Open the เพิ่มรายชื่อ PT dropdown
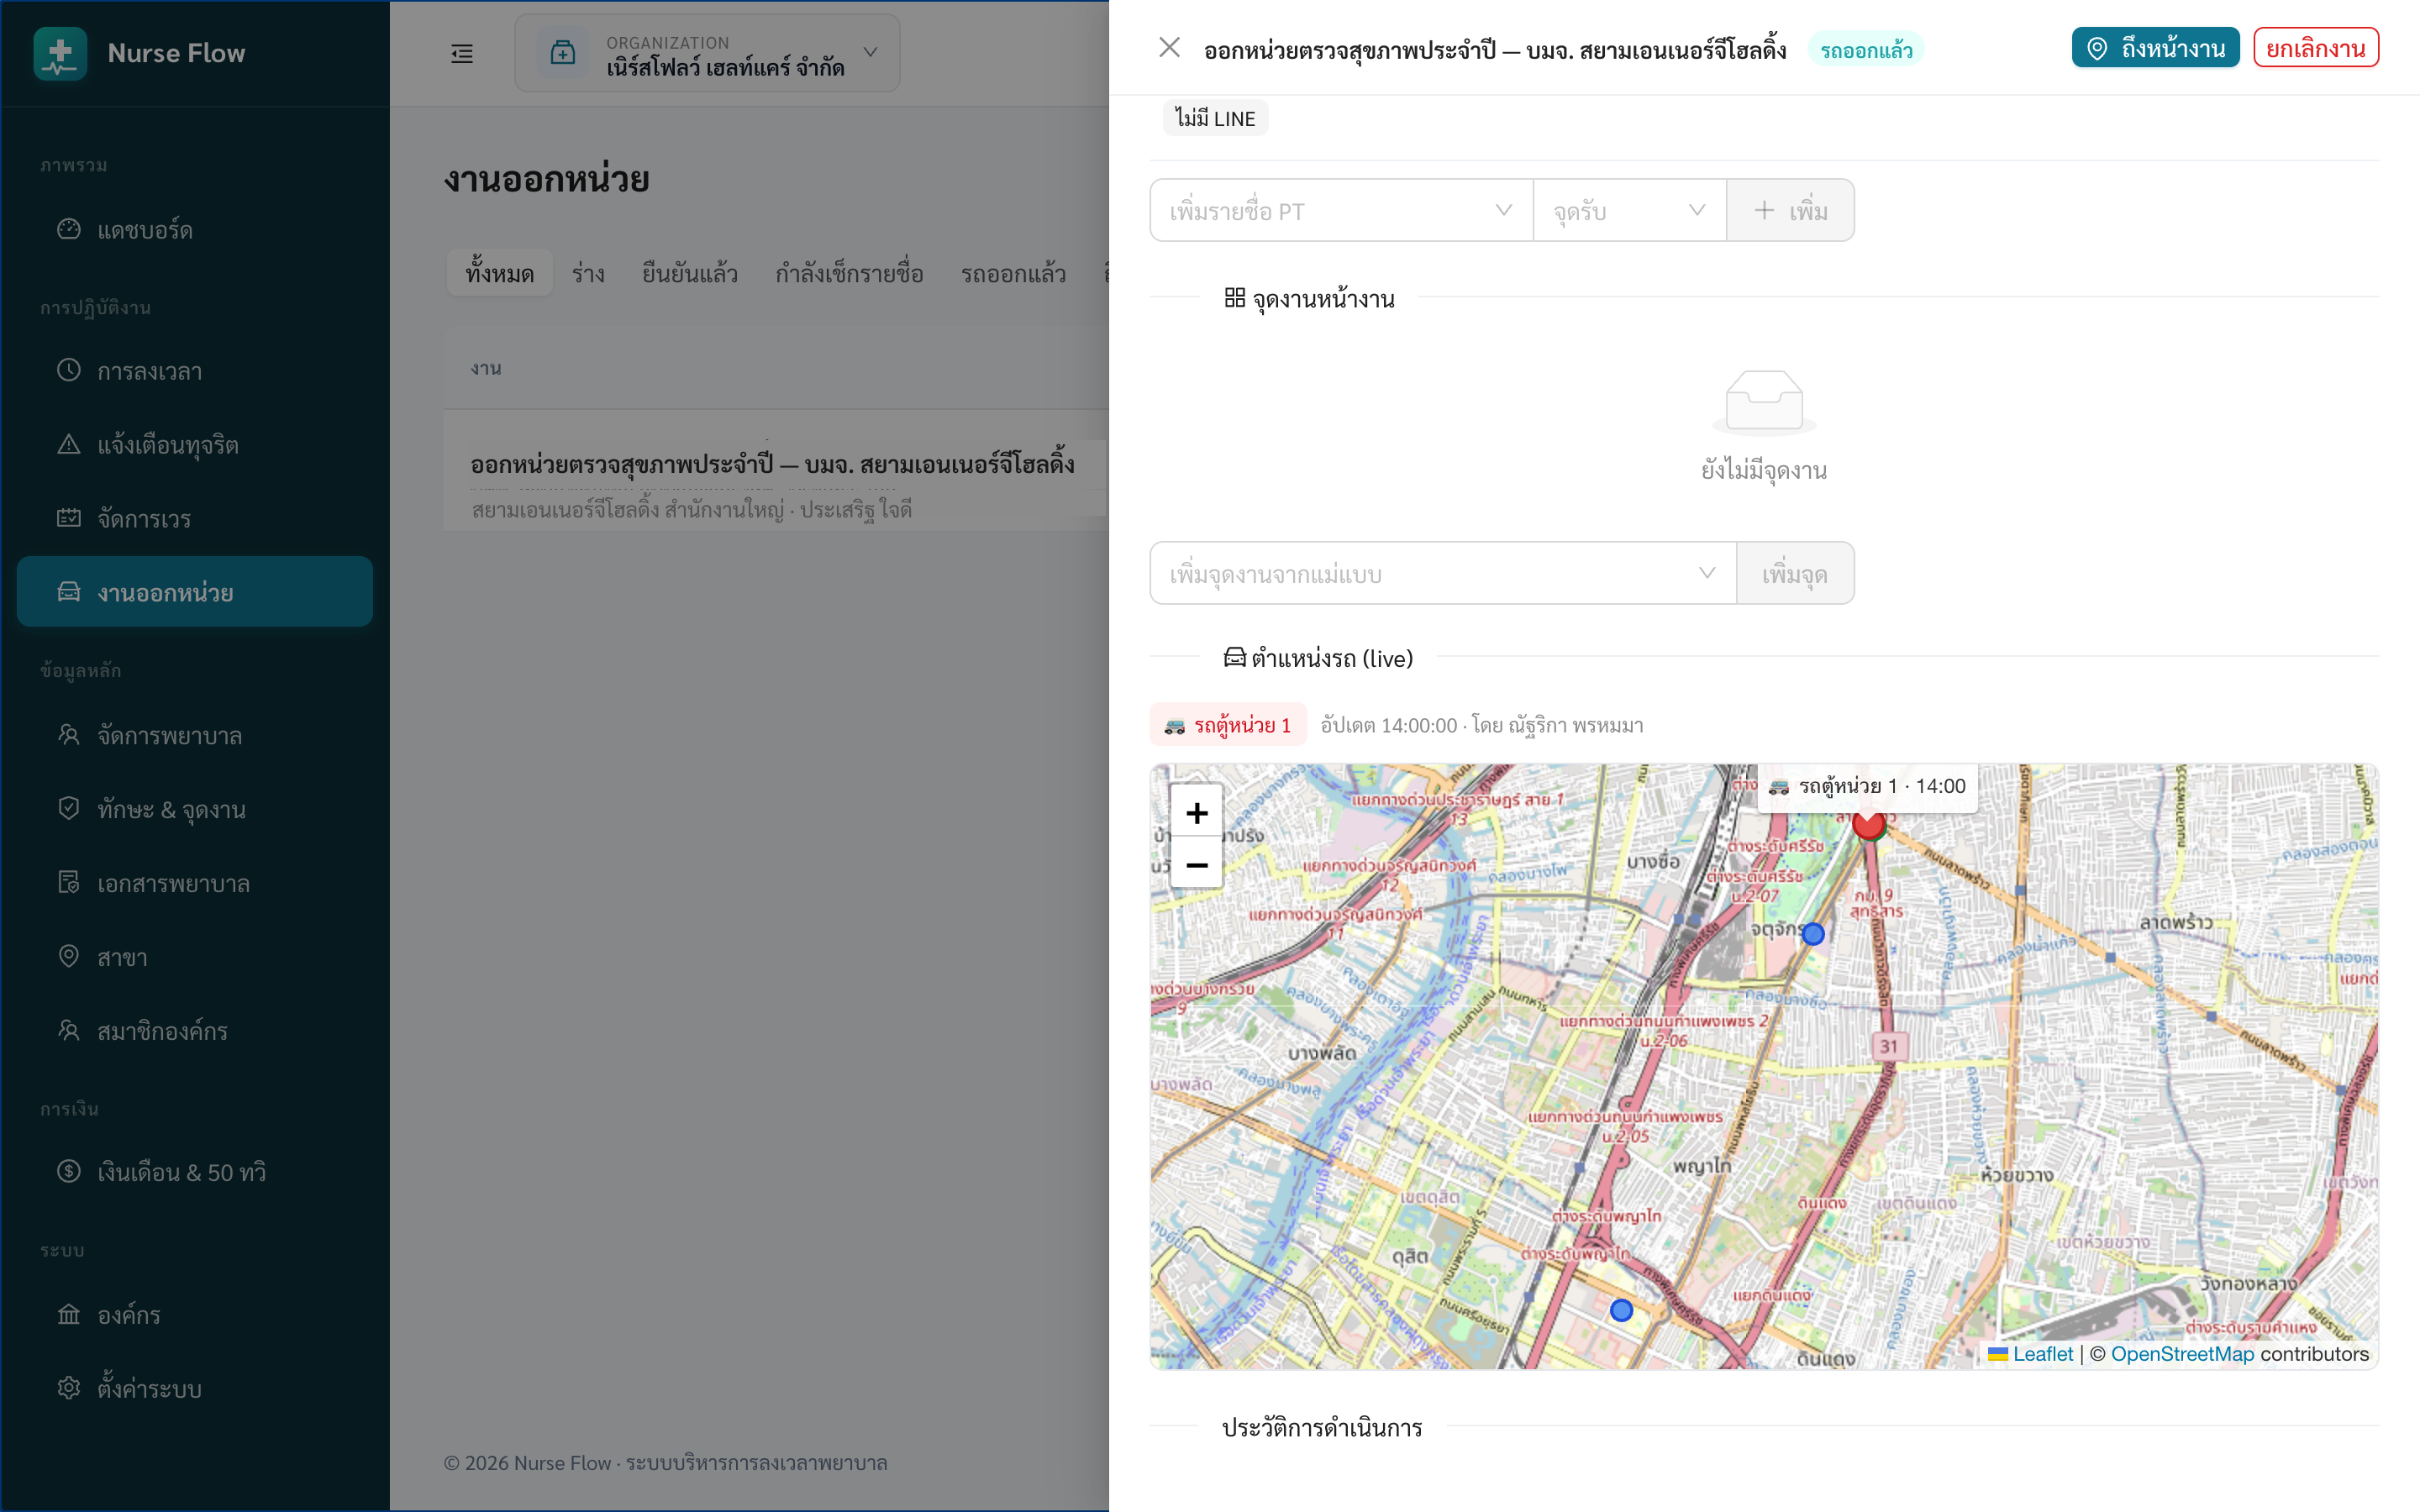The height and width of the screenshot is (1512, 2420). coord(1341,211)
